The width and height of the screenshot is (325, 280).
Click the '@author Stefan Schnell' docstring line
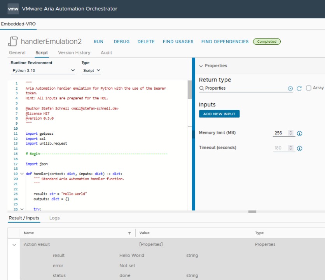coord(72,108)
